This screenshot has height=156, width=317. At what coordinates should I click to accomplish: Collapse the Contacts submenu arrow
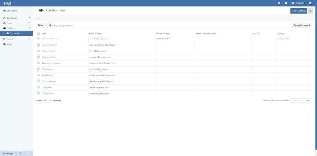coord(30,28)
